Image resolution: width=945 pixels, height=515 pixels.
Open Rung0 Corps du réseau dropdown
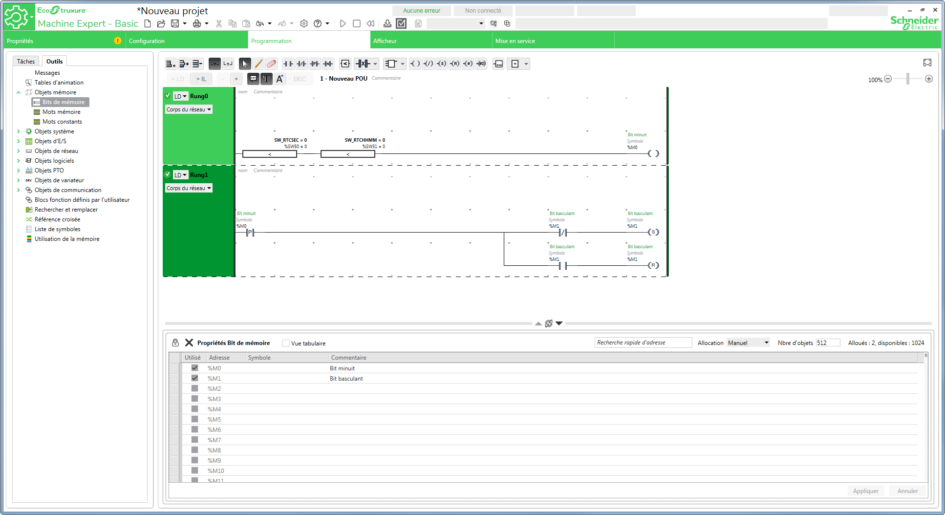coord(189,109)
